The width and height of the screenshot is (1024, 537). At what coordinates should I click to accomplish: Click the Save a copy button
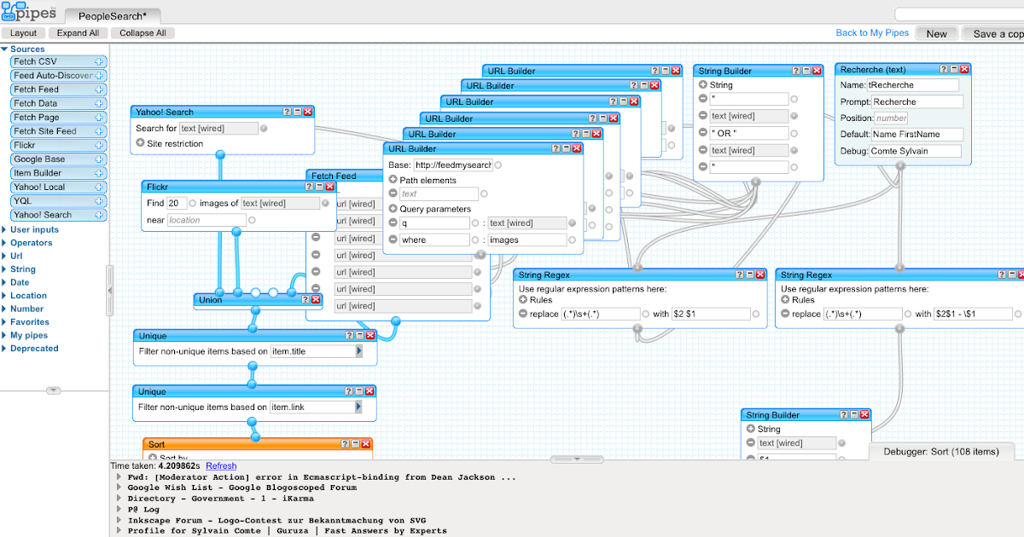(x=993, y=33)
